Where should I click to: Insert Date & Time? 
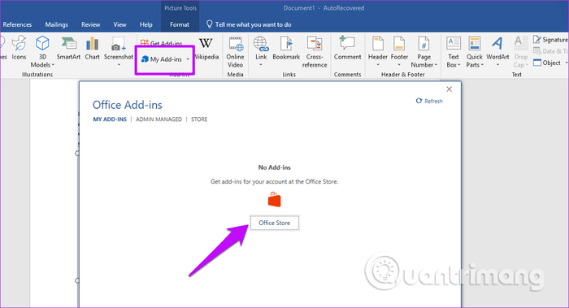coord(550,51)
